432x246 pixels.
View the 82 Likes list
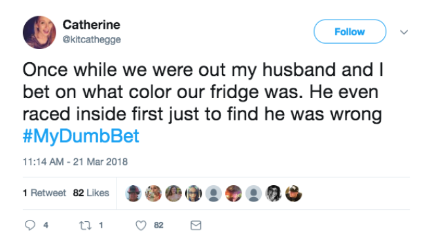click(91, 193)
